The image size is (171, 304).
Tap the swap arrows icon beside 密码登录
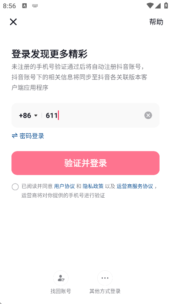click(15, 136)
